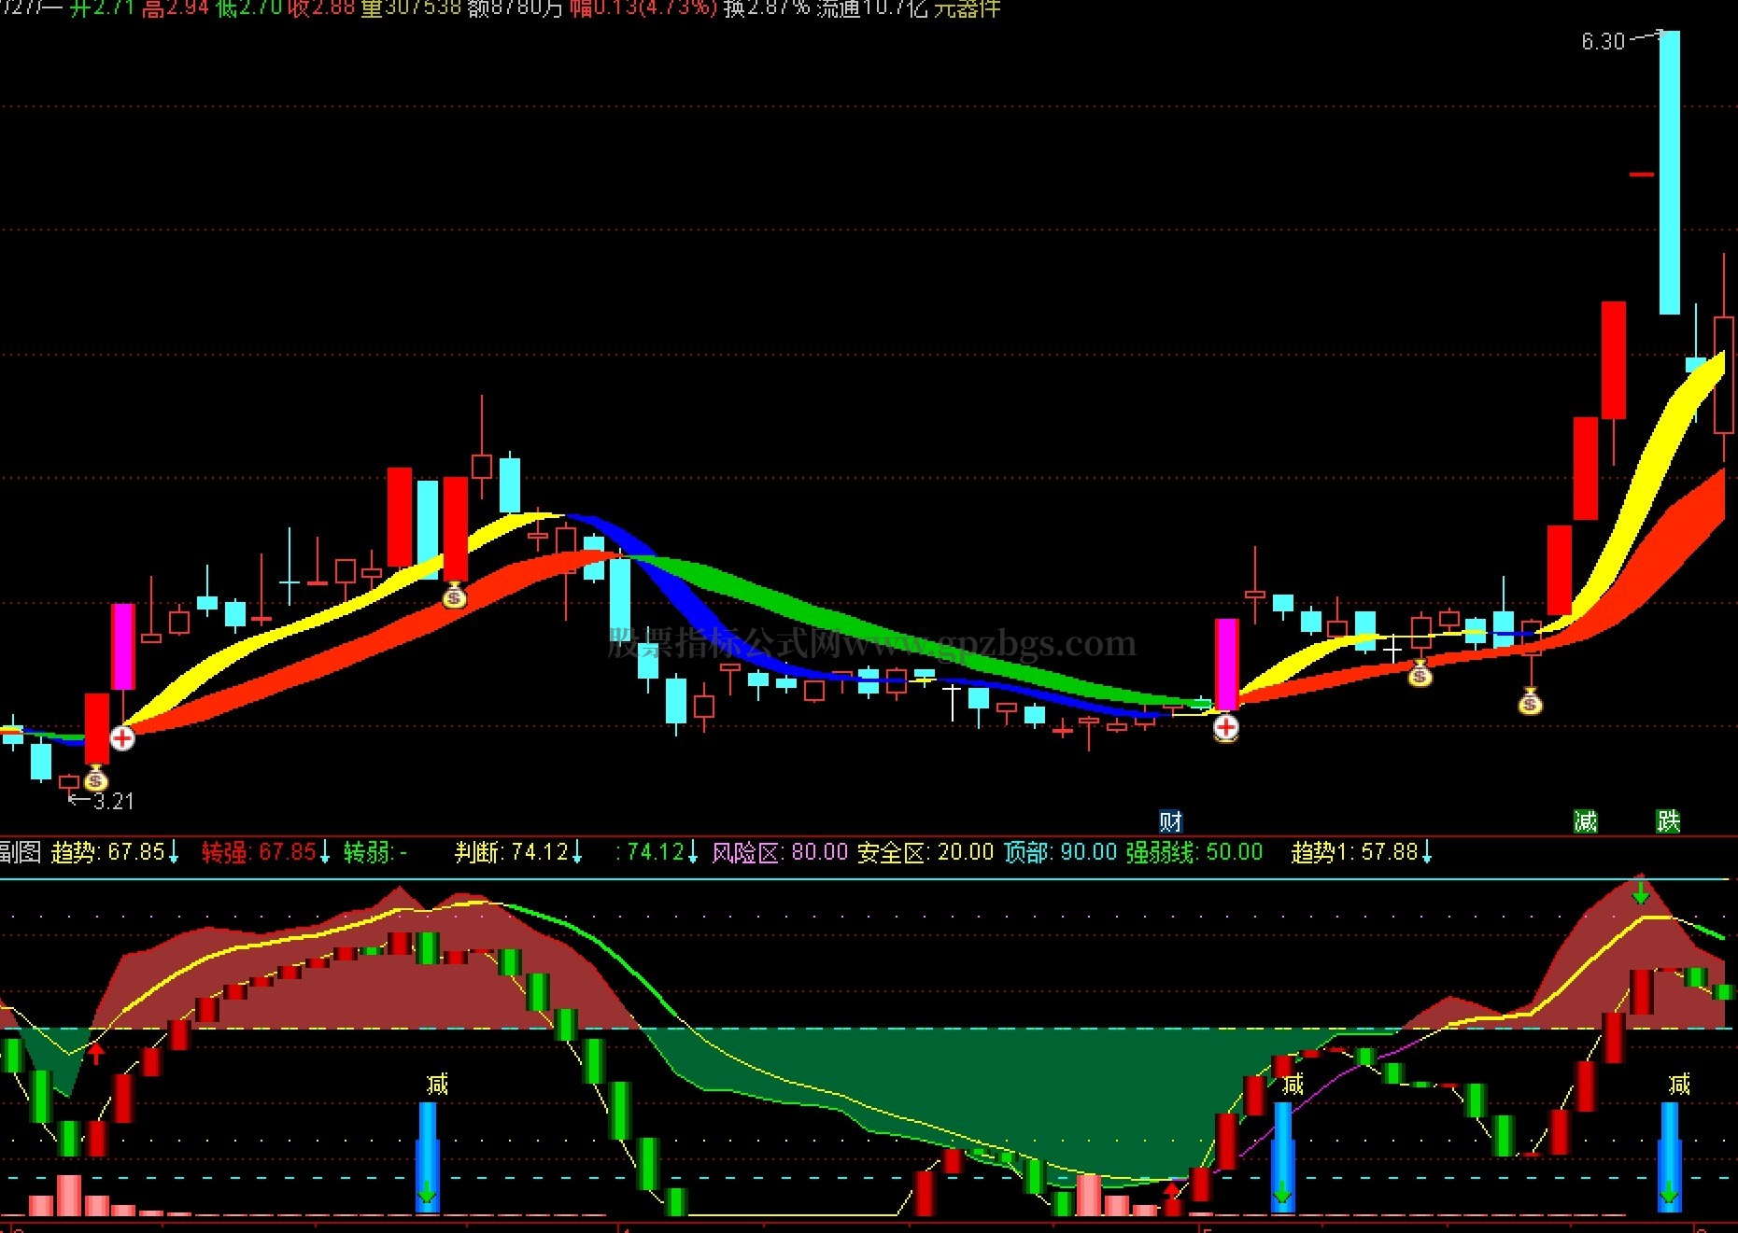The width and height of the screenshot is (1738, 1233).
Task: Click the red up arrow near sub-chart bottom
Action: [x=1172, y=1190]
